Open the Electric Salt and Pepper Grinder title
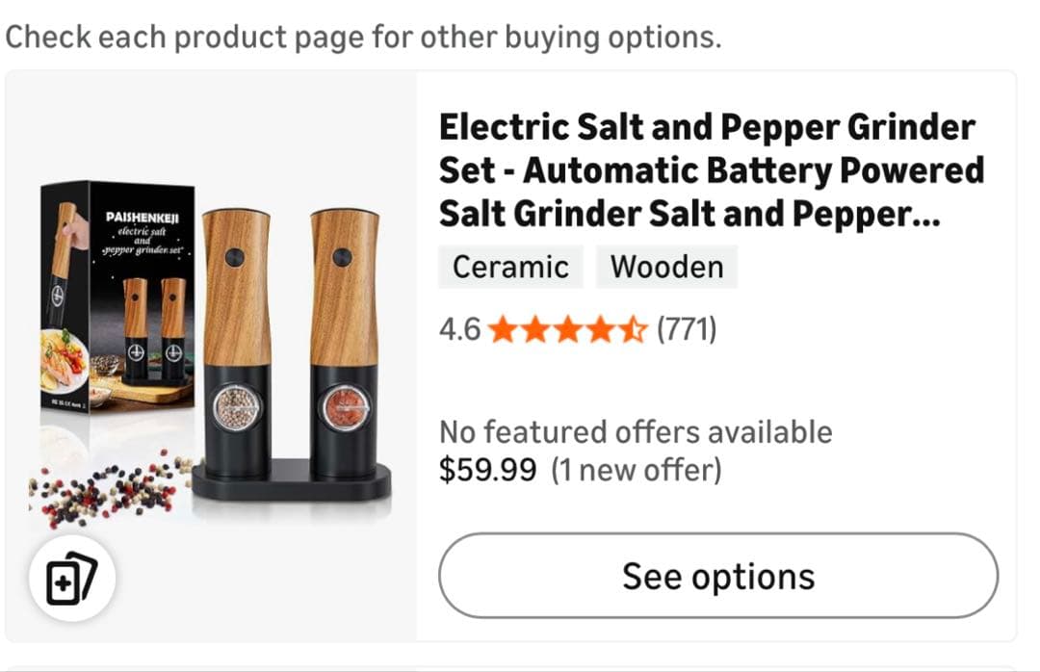This screenshot has height=672, width=1040. tap(711, 170)
